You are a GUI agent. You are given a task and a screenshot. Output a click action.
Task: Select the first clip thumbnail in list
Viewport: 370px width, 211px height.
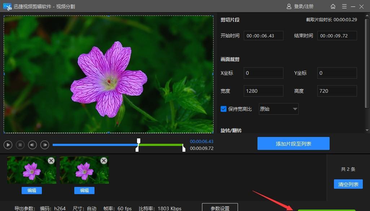[x=32, y=170]
